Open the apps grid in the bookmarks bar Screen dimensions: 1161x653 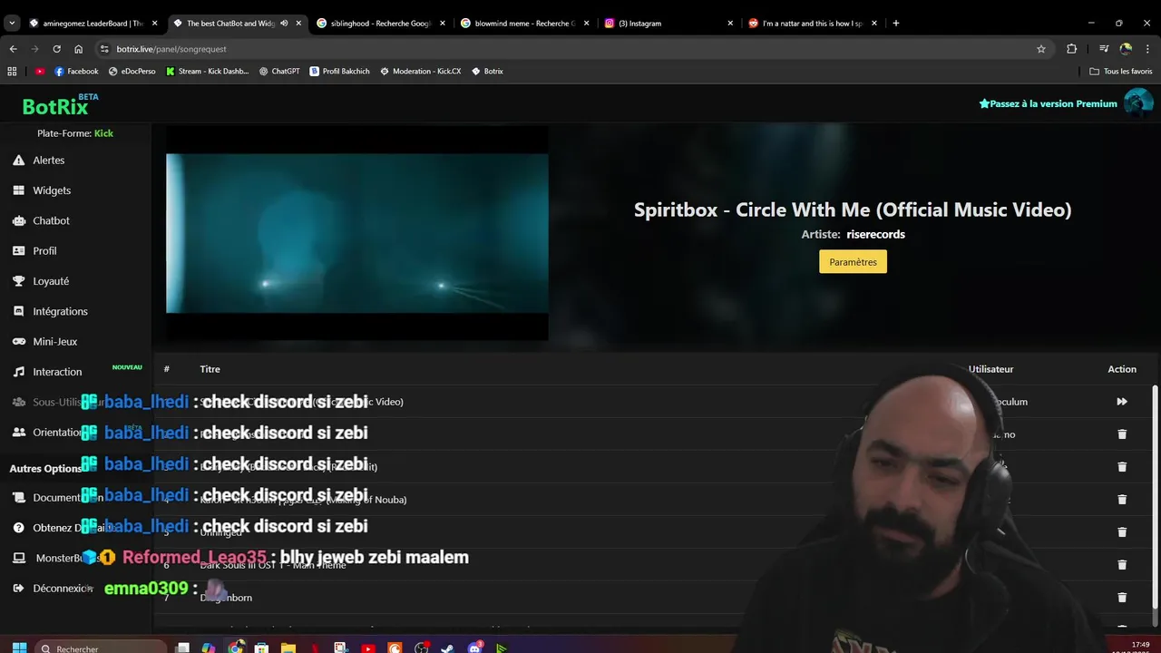tap(12, 71)
